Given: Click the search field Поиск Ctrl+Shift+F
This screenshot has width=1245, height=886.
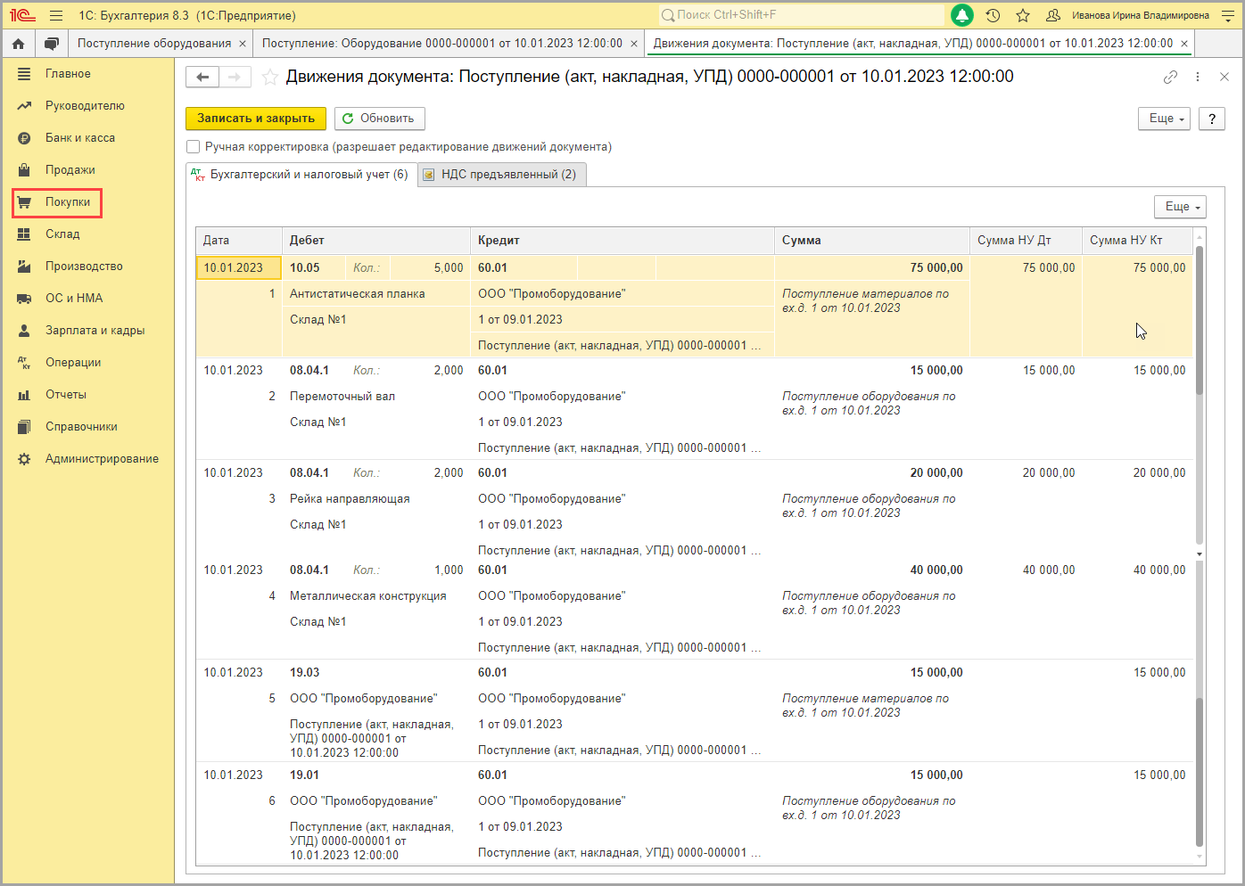Looking at the screenshot, I should click(801, 15).
